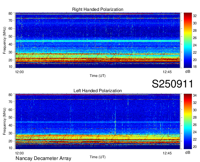This screenshot has height=162, width=200.
Task: Click the Right Handed Polarization title
Action: tap(98, 9)
